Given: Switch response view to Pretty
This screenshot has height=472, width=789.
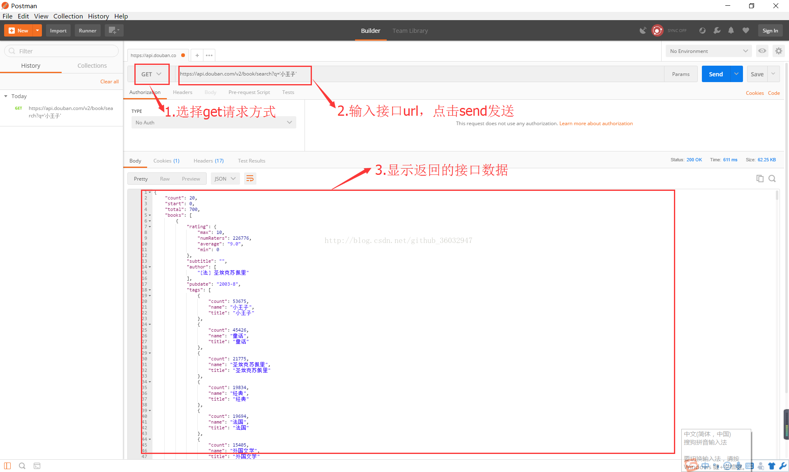Looking at the screenshot, I should click(x=141, y=179).
